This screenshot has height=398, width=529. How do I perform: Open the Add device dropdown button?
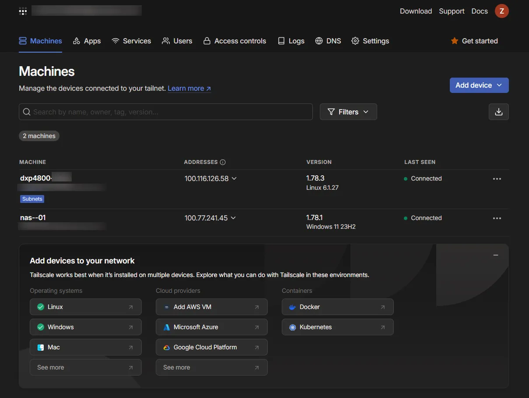(479, 85)
